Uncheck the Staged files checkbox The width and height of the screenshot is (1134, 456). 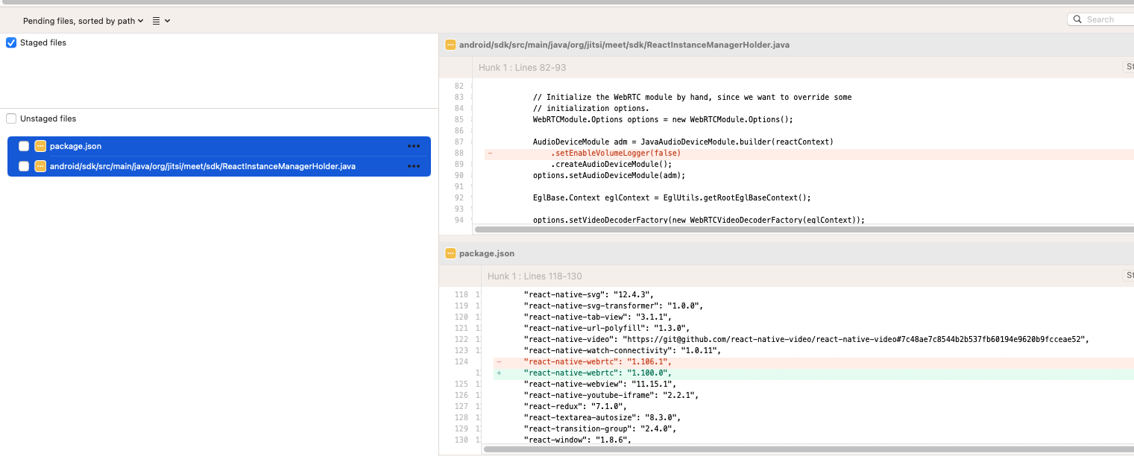10,42
